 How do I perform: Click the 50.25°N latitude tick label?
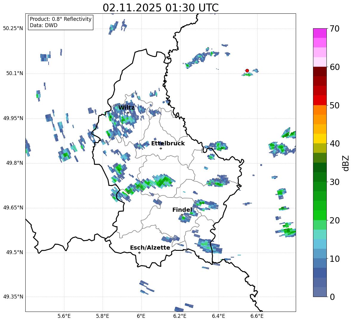(x=13, y=29)
